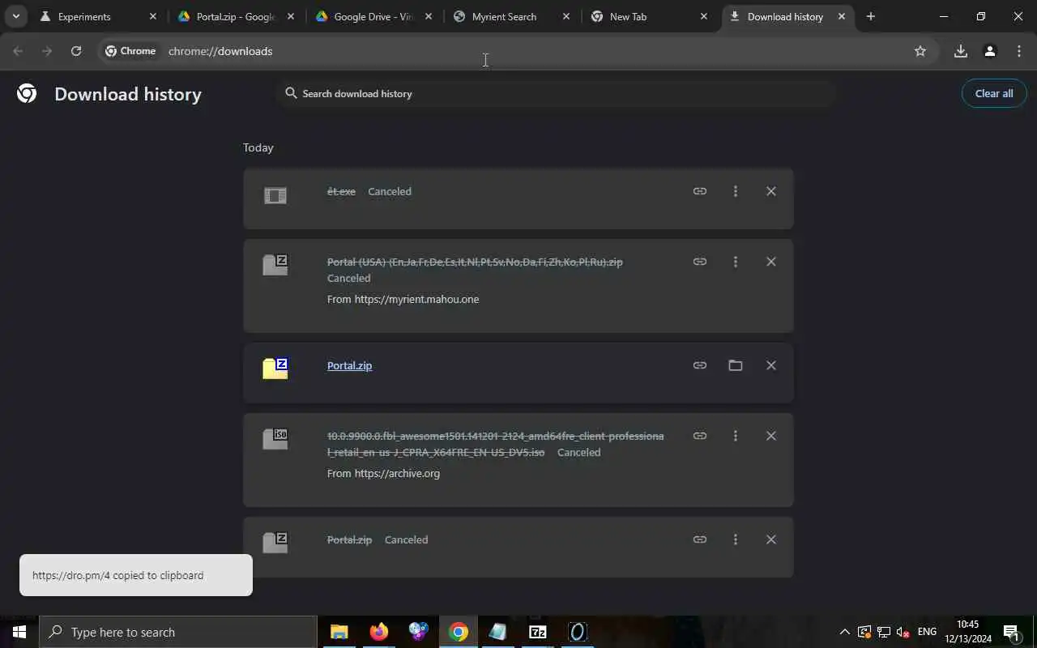The height and width of the screenshot is (648, 1037).
Task: Open the Windows Start menu
Action: (19, 632)
